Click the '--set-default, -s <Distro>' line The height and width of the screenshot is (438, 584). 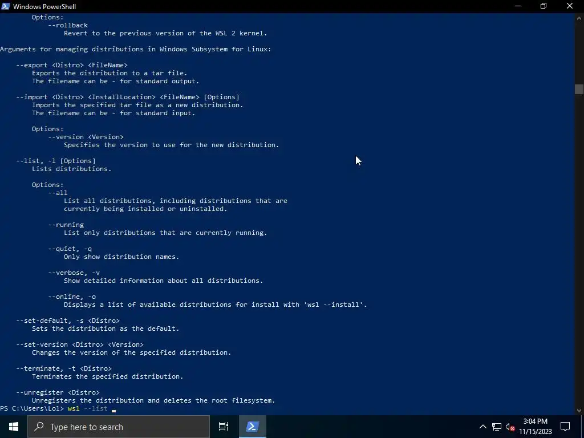68,321
